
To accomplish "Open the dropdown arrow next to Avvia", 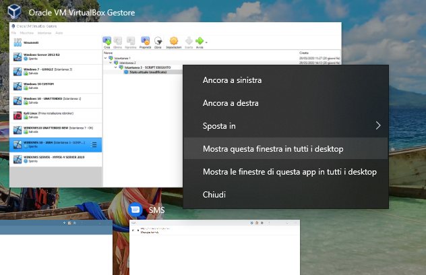I will (x=206, y=42).
